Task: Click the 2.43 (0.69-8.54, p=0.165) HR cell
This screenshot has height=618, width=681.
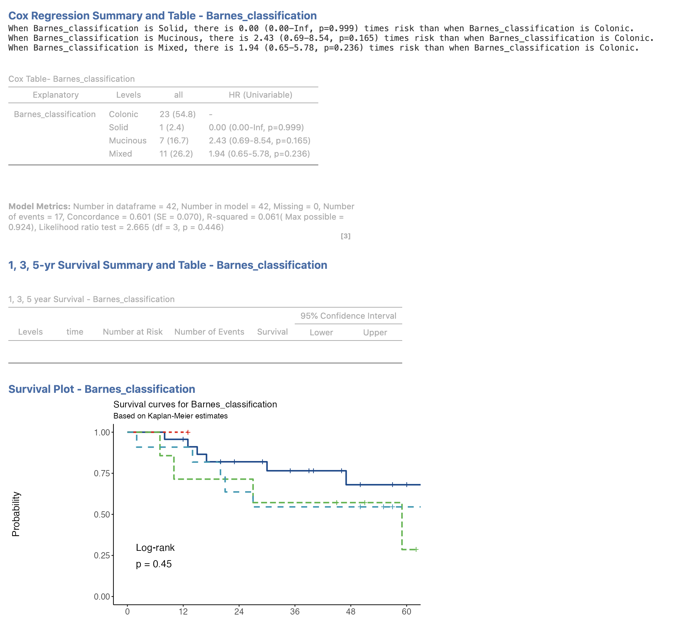Action: (259, 141)
